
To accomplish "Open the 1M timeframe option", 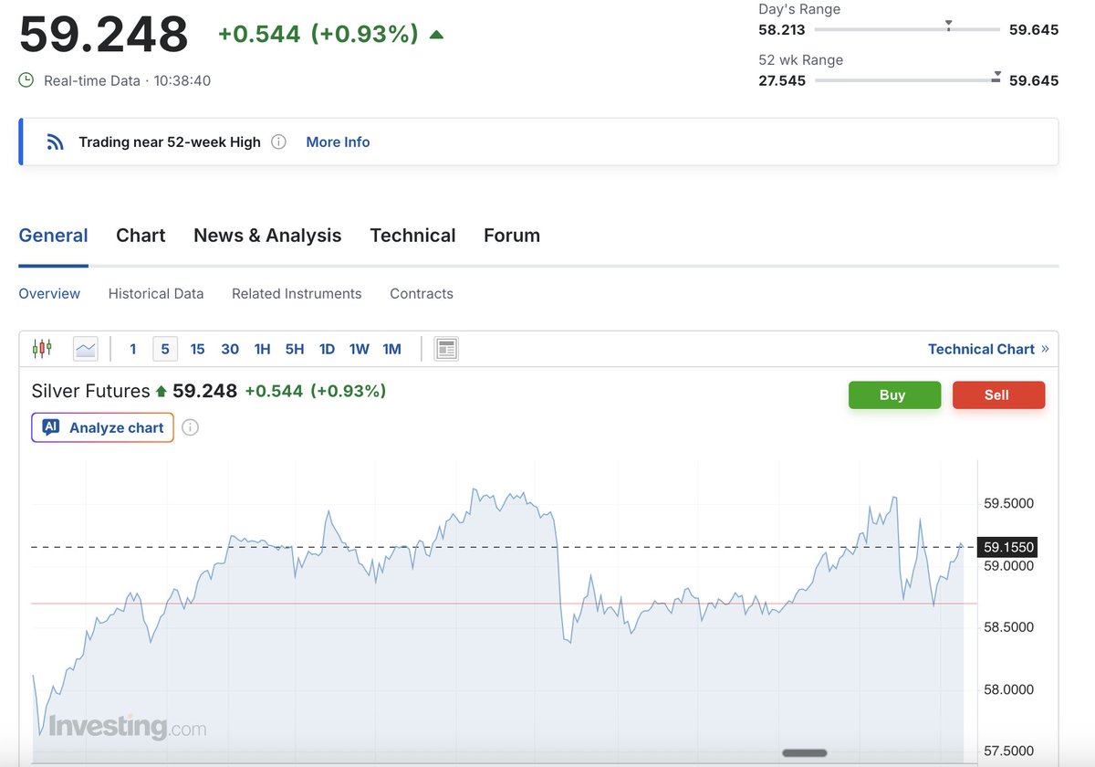I will [x=391, y=348].
